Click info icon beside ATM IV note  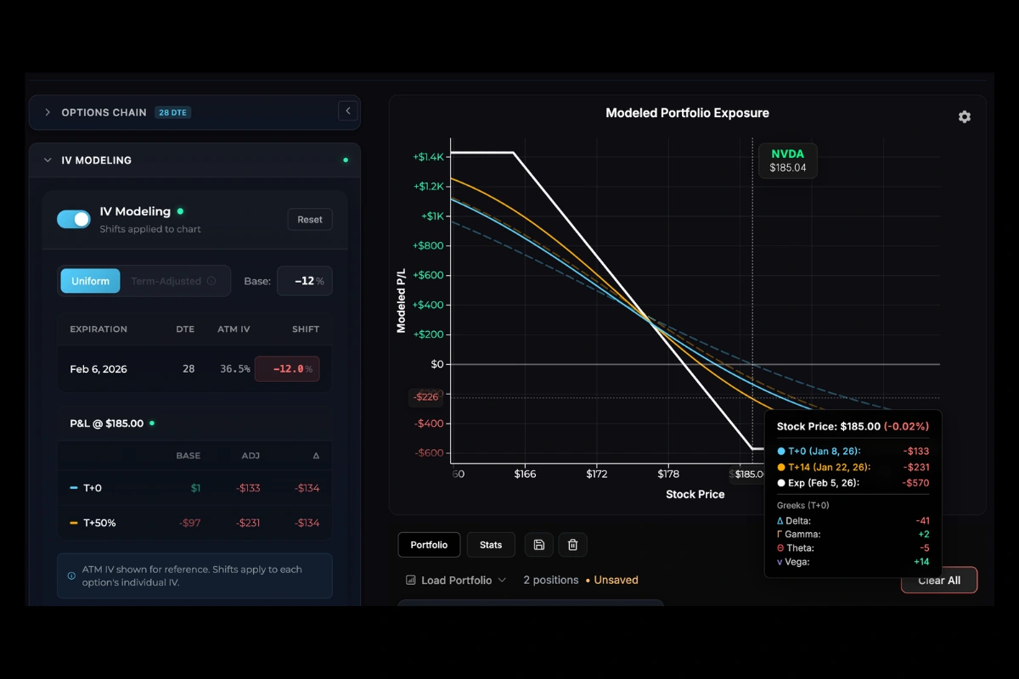[71, 575]
